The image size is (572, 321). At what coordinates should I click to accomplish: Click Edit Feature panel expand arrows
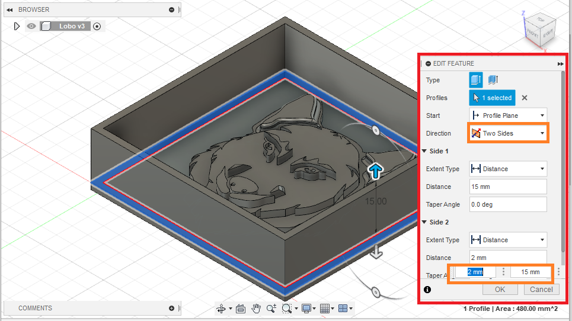pos(560,64)
